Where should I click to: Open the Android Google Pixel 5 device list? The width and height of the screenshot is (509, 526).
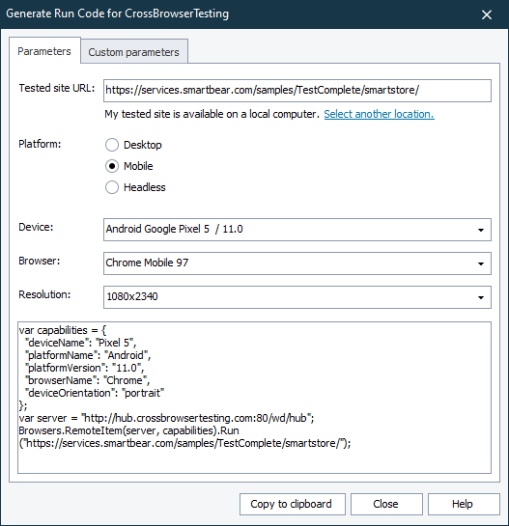(x=297, y=230)
